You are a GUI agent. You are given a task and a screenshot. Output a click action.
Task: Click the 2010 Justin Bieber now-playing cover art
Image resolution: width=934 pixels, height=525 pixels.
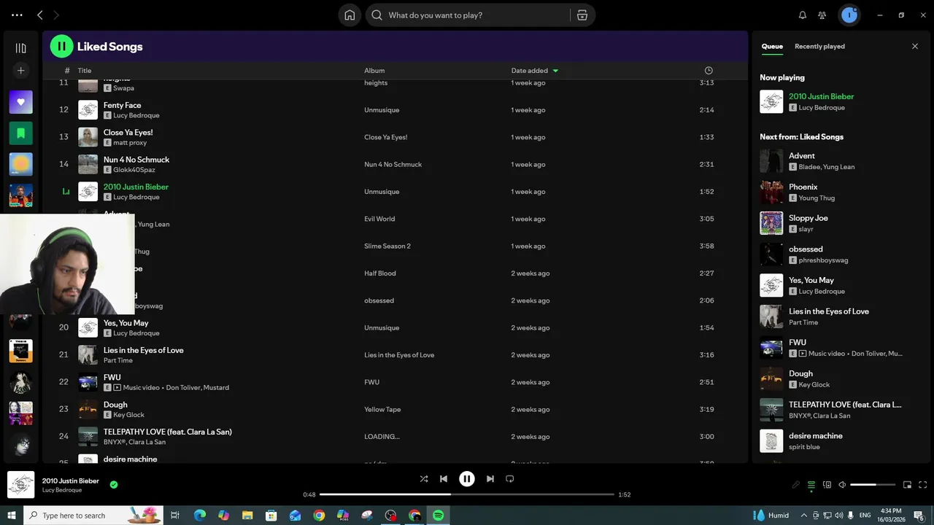coord(20,485)
